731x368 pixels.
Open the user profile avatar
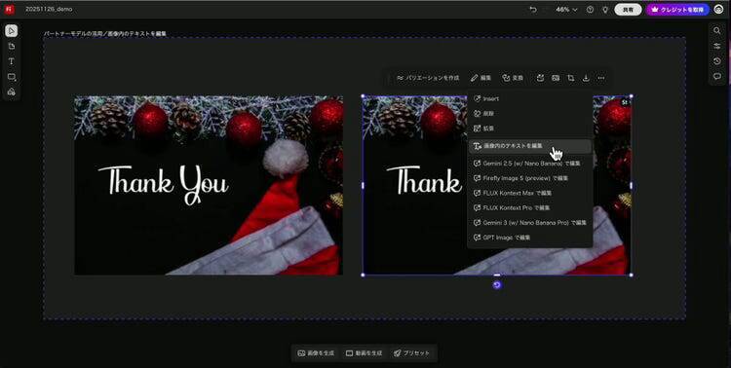click(719, 10)
